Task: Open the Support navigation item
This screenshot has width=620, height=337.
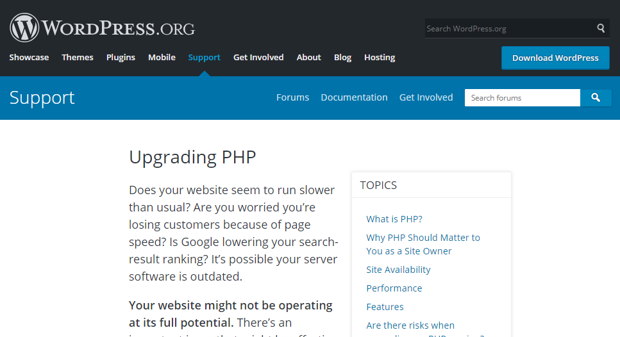Action: [204, 57]
